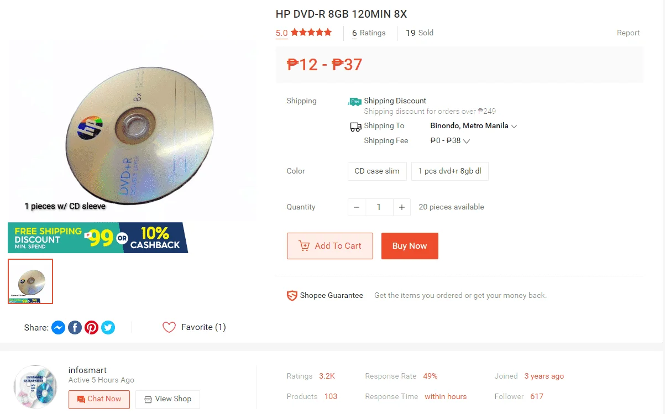Share via Facebook Messenger icon

(59, 328)
